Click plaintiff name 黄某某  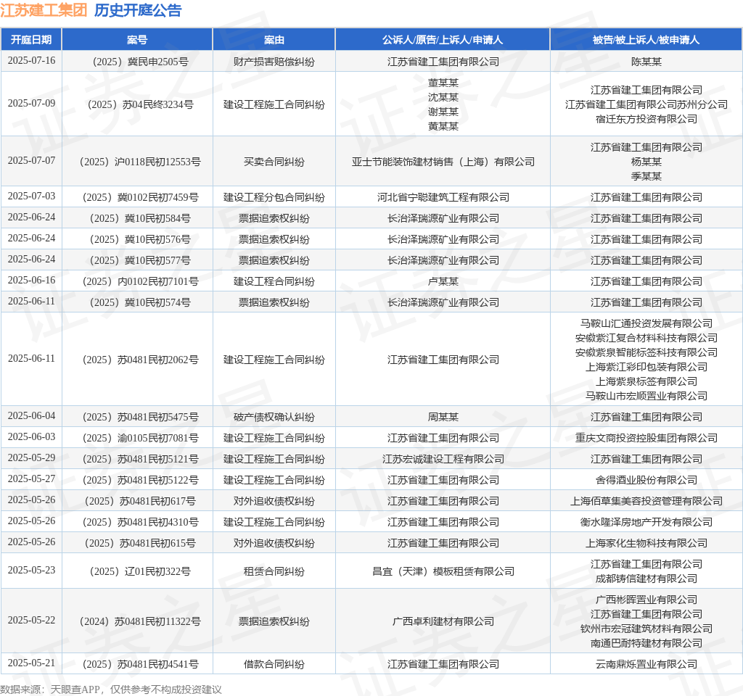pos(443,126)
